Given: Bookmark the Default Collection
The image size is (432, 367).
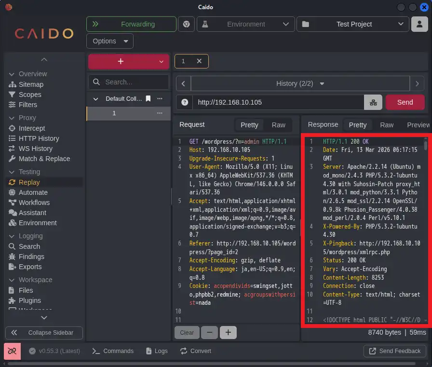Looking at the screenshot, I should (x=148, y=98).
